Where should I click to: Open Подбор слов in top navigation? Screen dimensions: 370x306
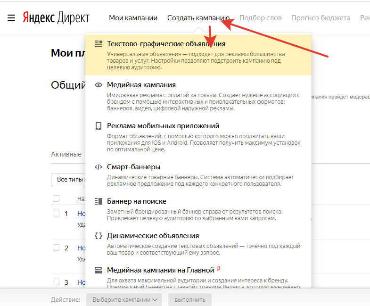(261, 18)
